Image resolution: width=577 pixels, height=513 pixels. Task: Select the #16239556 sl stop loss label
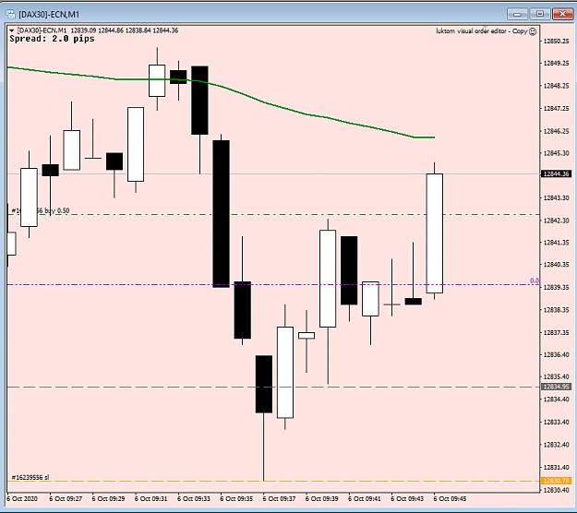point(30,477)
